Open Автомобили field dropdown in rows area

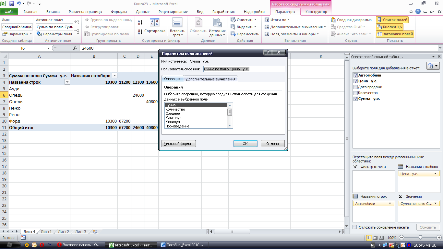pos(391,204)
